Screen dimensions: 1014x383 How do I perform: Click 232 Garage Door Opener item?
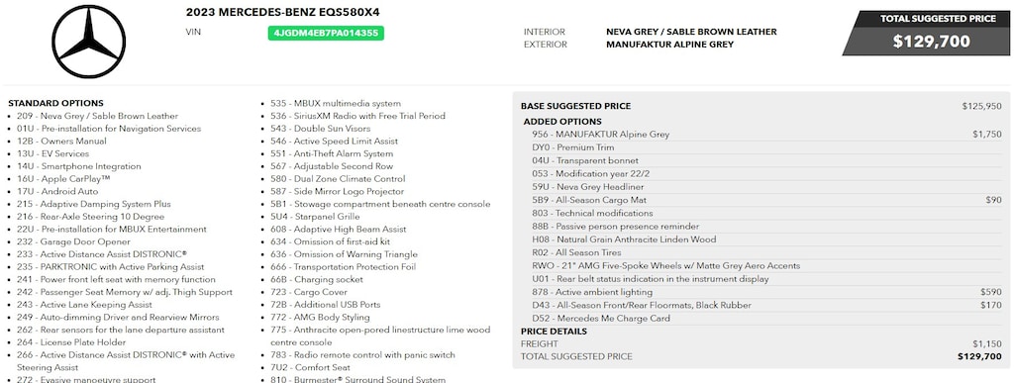pyautogui.click(x=73, y=241)
